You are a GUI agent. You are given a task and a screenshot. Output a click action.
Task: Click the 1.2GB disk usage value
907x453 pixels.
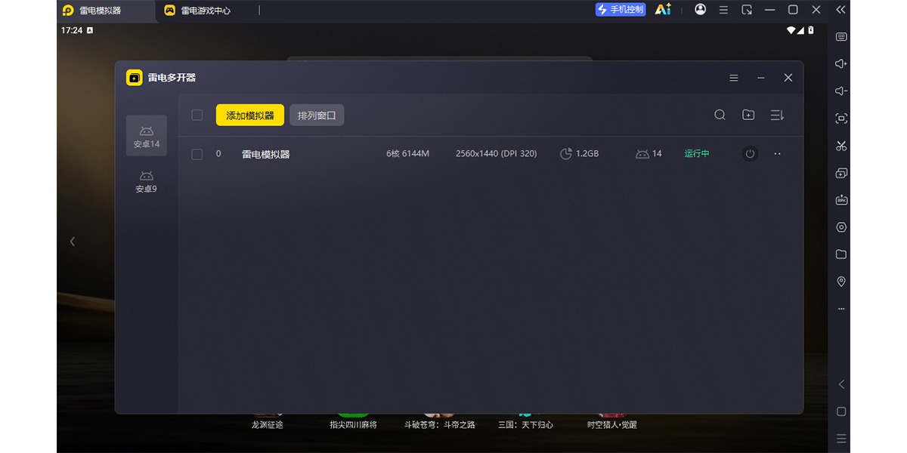pyautogui.click(x=587, y=154)
